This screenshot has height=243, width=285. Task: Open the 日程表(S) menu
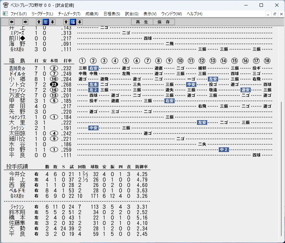[112, 14]
